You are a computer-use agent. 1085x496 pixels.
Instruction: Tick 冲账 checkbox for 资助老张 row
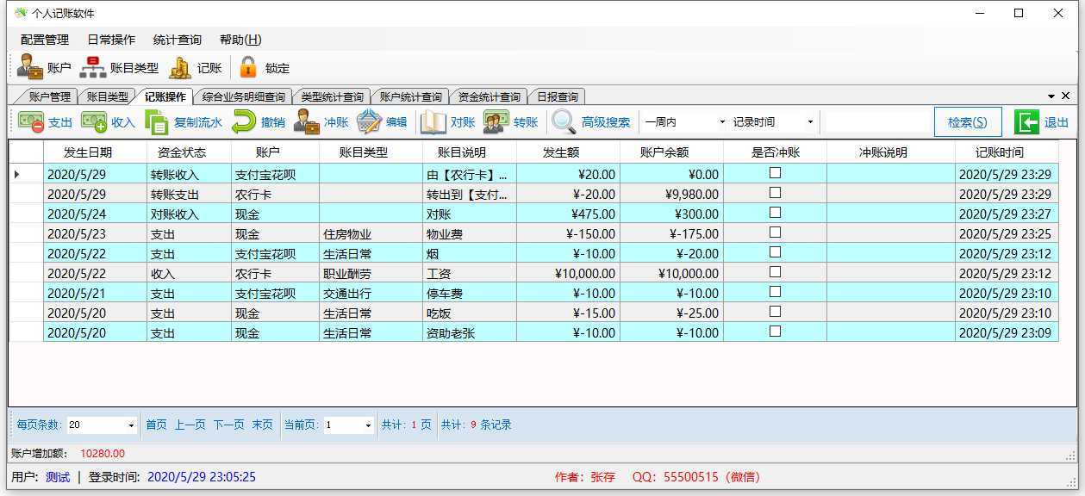(775, 332)
